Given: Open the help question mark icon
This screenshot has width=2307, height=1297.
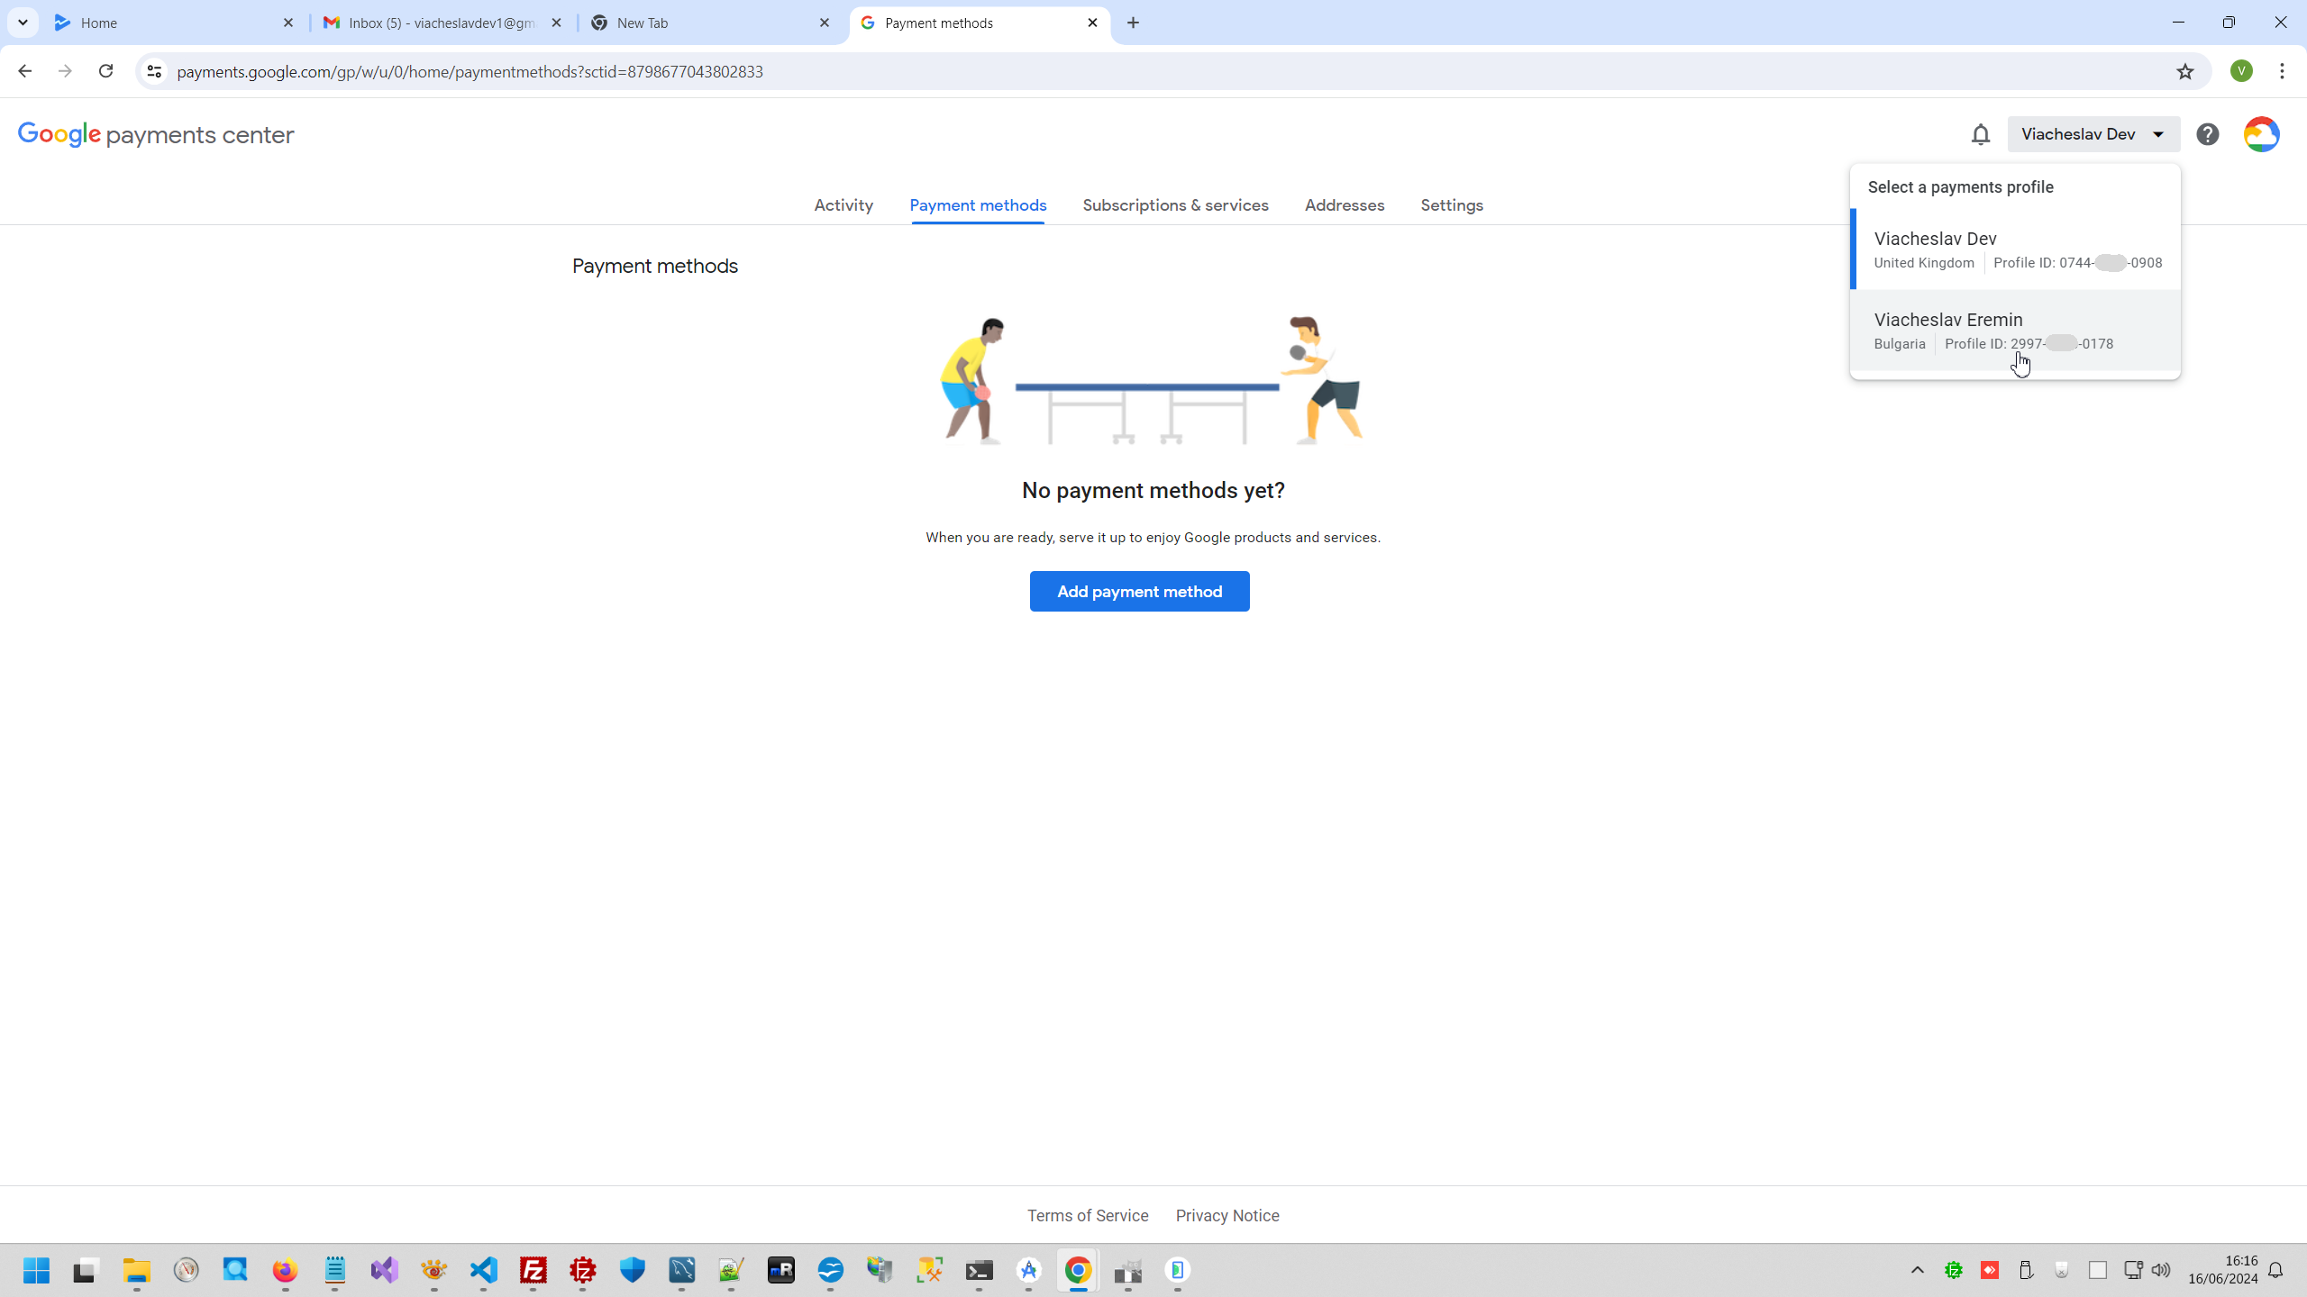Looking at the screenshot, I should tap(2207, 134).
